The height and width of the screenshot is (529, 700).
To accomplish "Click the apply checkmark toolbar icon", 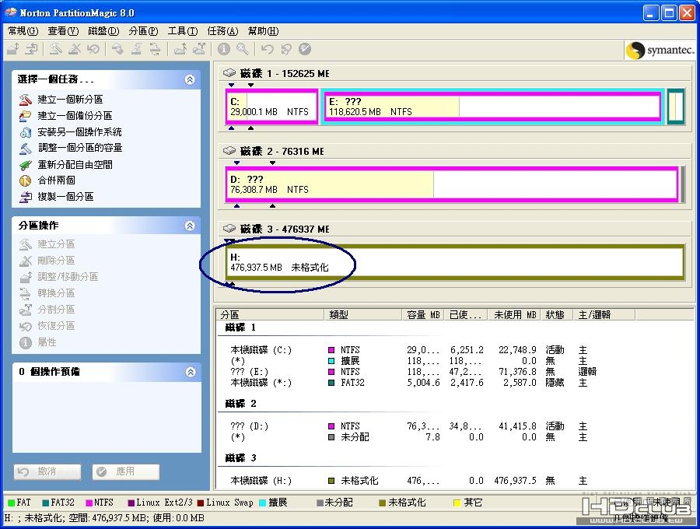I will click(305, 49).
